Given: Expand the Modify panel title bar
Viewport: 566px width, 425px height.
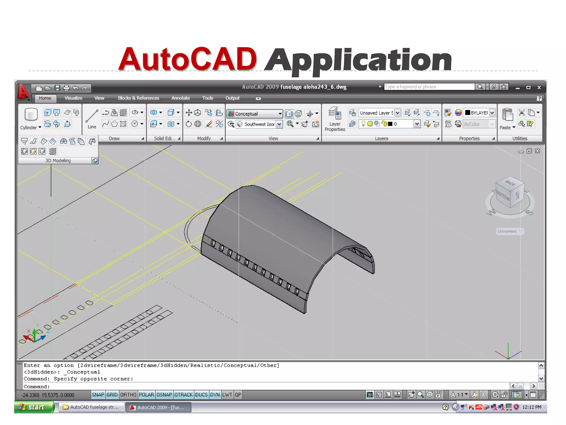Looking at the screenshot, I should click(x=204, y=138).
